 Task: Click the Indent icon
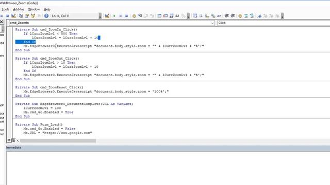click(227, 16)
